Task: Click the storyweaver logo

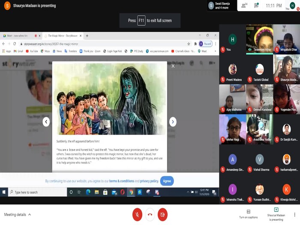Action: (x=18, y=63)
